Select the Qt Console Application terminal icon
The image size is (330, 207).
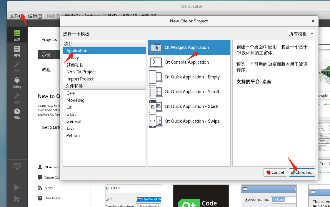point(156,62)
